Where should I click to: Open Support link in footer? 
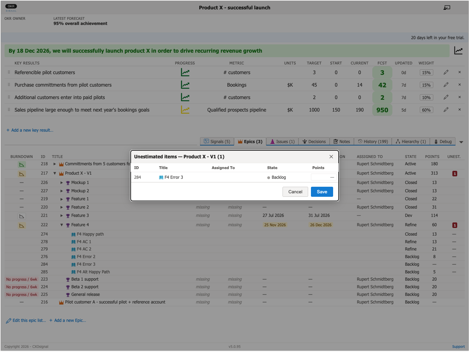click(x=458, y=346)
